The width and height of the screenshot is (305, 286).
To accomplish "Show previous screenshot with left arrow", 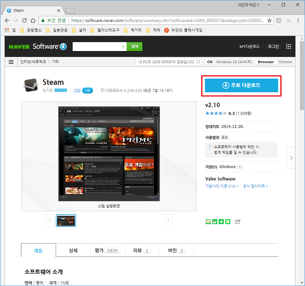I will pos(50,221).
